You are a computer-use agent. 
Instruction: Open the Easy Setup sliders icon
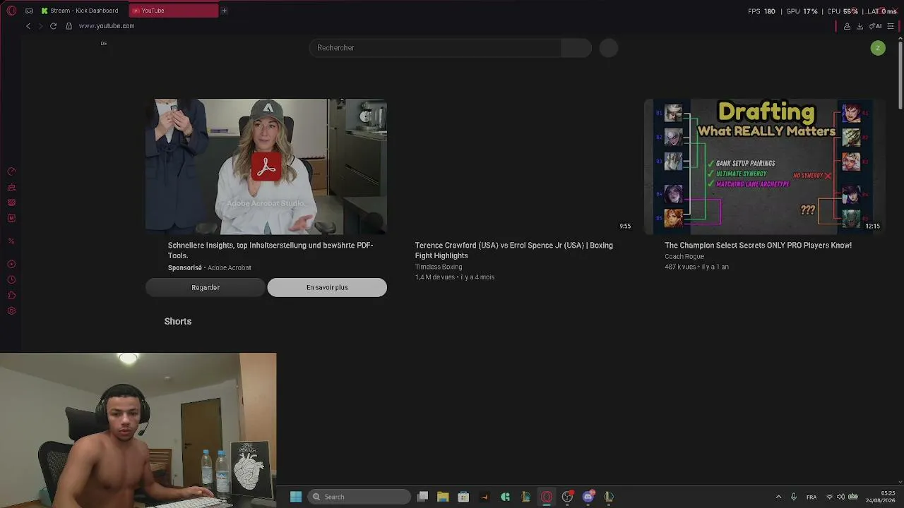pos(891,26)
